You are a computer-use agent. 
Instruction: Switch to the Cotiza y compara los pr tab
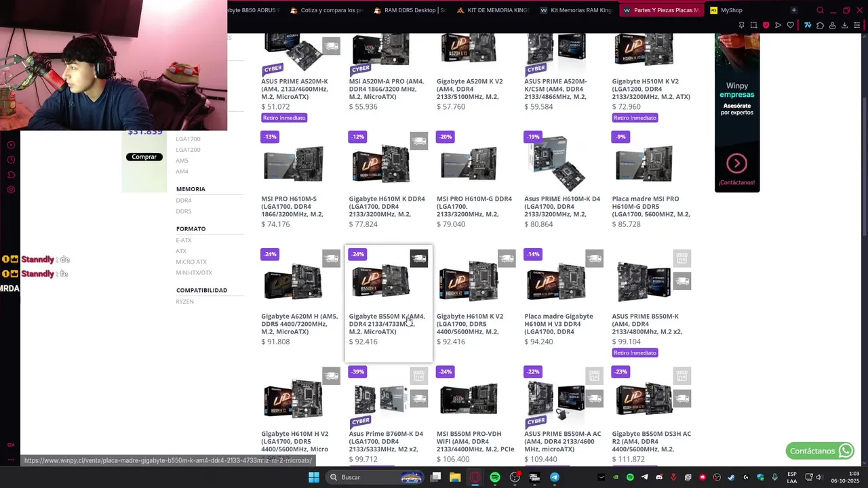[x=325, y=10]
